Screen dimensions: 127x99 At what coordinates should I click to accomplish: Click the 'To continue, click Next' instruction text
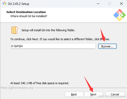(60, 39)
